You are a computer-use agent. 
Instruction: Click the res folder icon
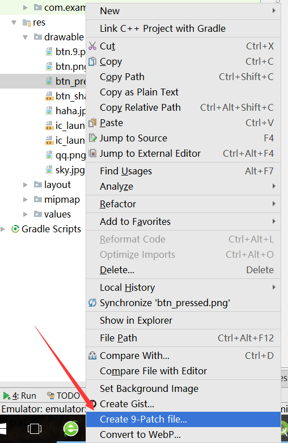27,23
